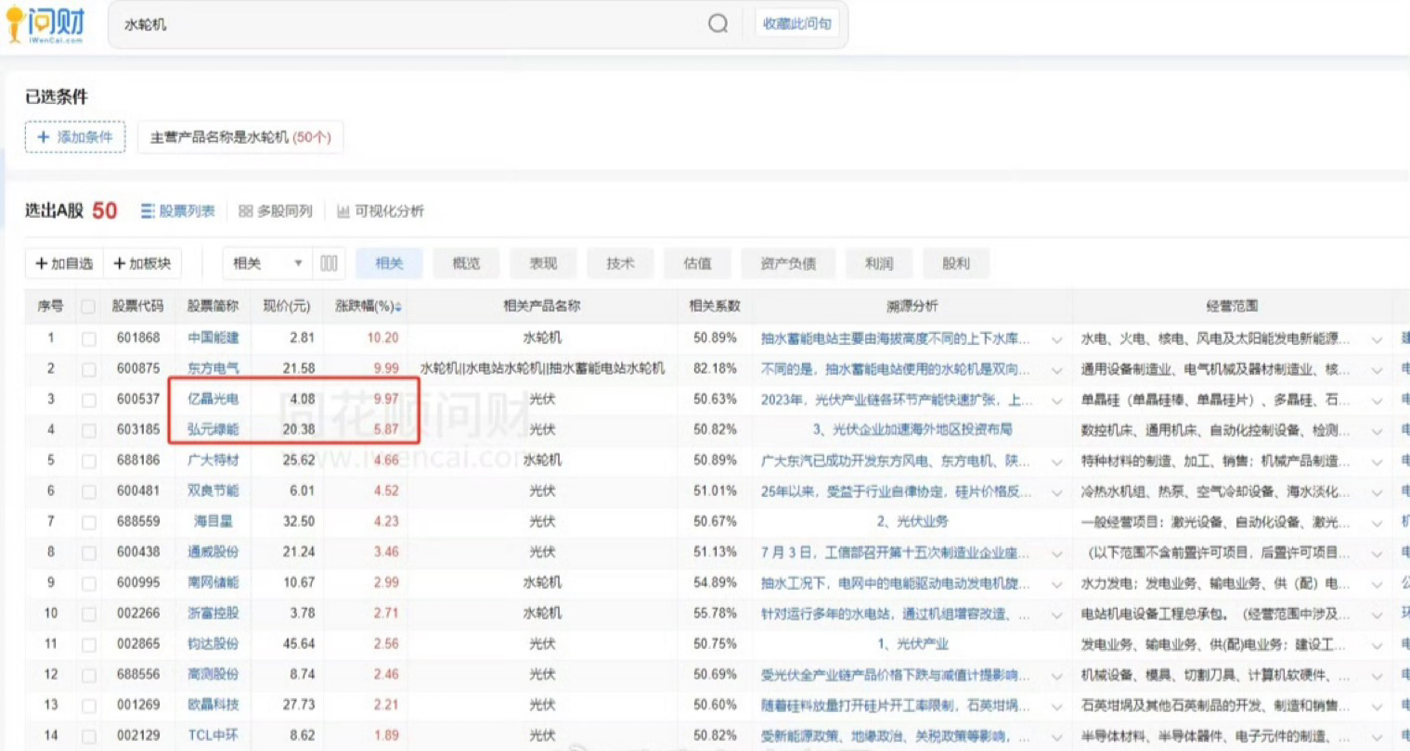Viewport: 1410px width, 751px height.
Task: Click stock code 002266 cell
Action: coord(138,614)
